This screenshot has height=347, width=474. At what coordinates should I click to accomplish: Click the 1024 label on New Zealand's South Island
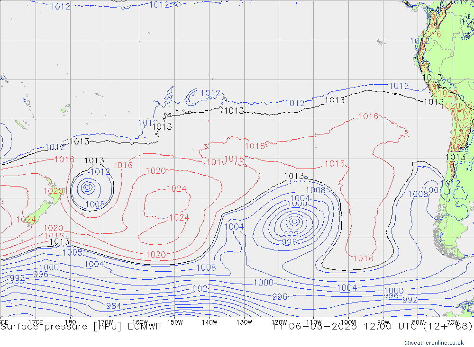(26, 220)
